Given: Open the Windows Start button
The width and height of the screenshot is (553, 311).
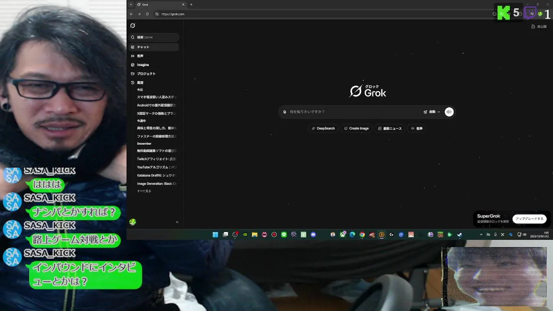Looking at the screenshot, I should (215, 235).
